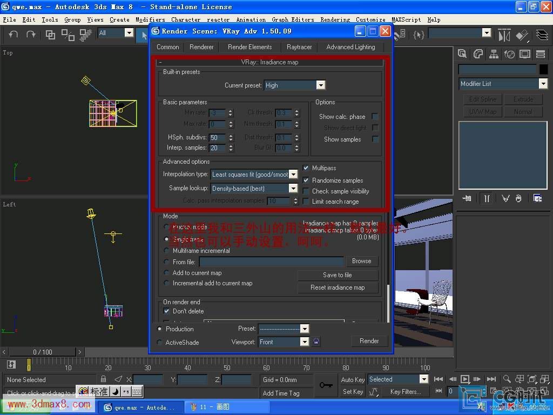This screenshot has height=415, width=553.
Task: Click Save to file button
Action: pos(338,275)
